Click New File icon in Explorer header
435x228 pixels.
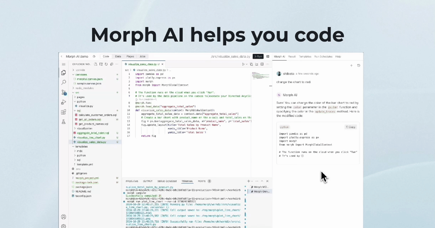[x=96, y=64]
